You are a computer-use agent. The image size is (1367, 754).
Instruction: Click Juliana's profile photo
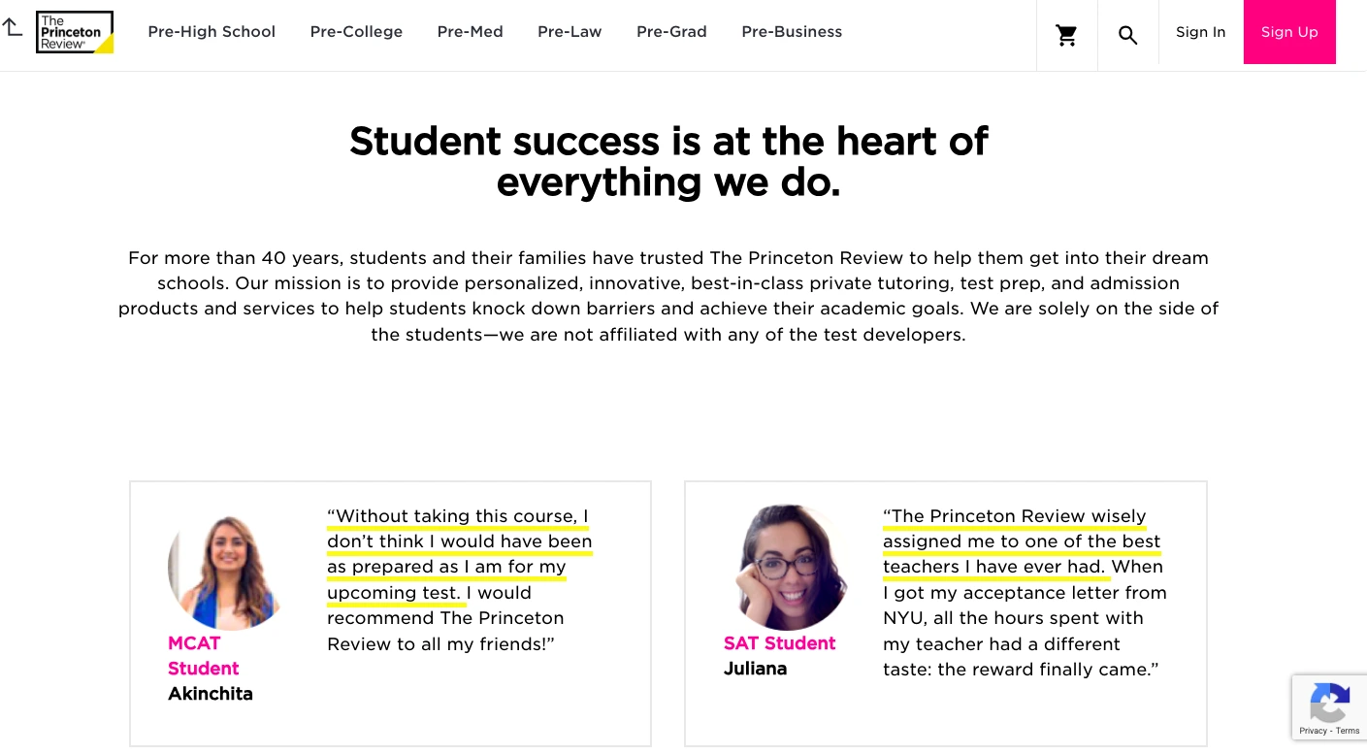(792, 566)
